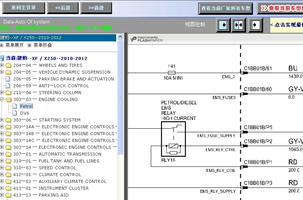Image resolution: width=303 pixels, height=200 pixels.
Task: Click connector label C1BB01B/P5
Action: click(258, 128)
